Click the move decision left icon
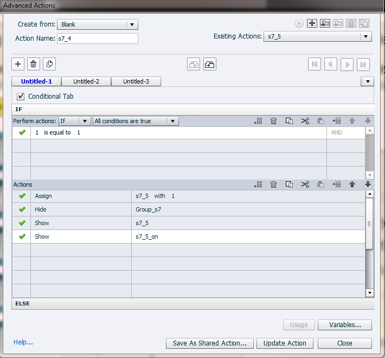 point(194,65)
